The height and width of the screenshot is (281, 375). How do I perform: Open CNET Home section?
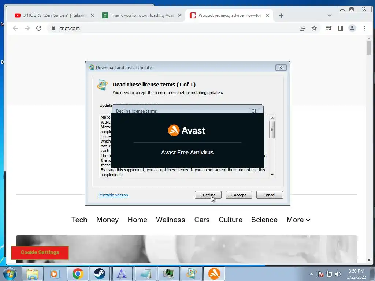pos(137,220)
